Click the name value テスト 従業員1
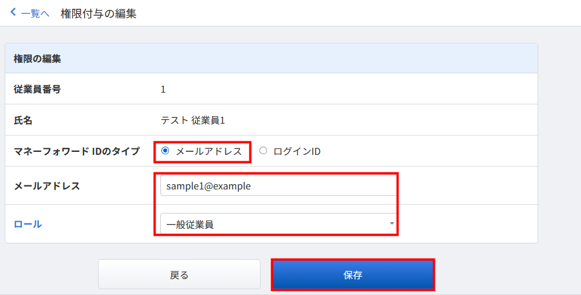This screenshot has height=295, width=581. [192, 120]
